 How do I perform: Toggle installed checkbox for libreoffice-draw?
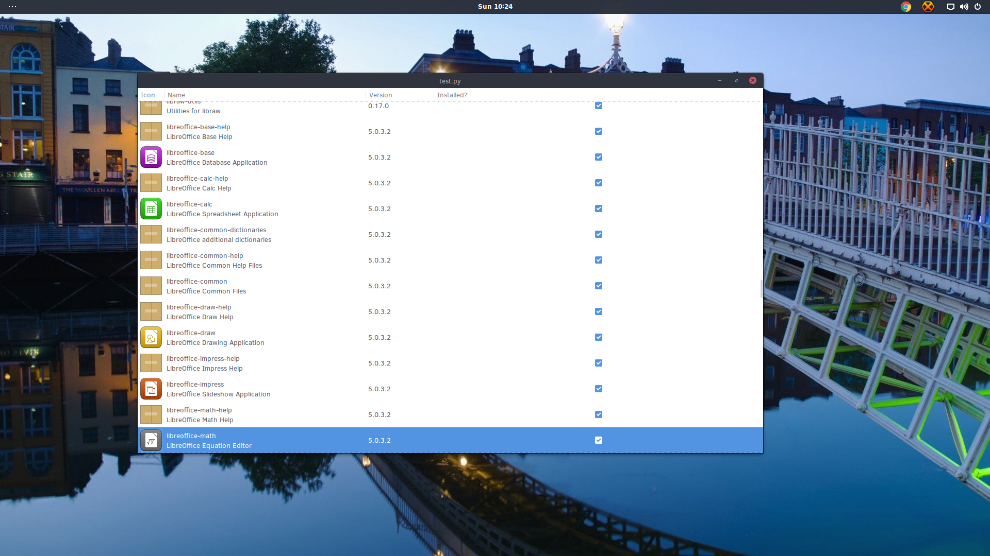(x=599, y=337)
